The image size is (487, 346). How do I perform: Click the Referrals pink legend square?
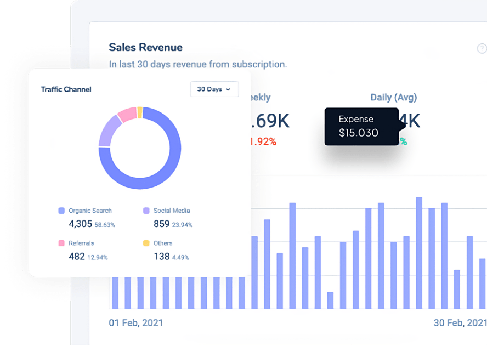(x=61, y=243)
